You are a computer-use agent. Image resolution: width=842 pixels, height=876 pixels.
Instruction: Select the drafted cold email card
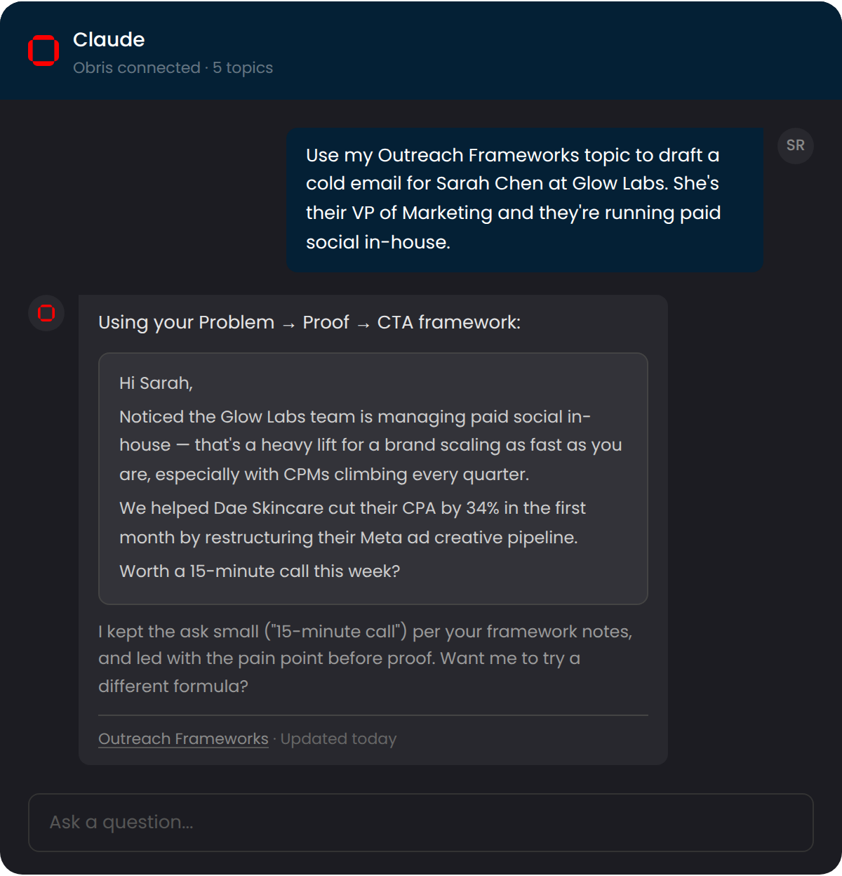(x=374, y=478)
